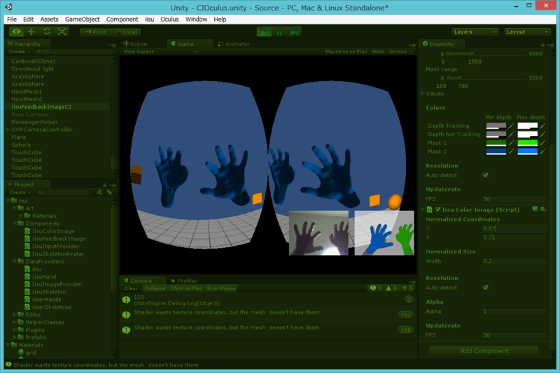Toggle console info message filter

pos(375,288)
